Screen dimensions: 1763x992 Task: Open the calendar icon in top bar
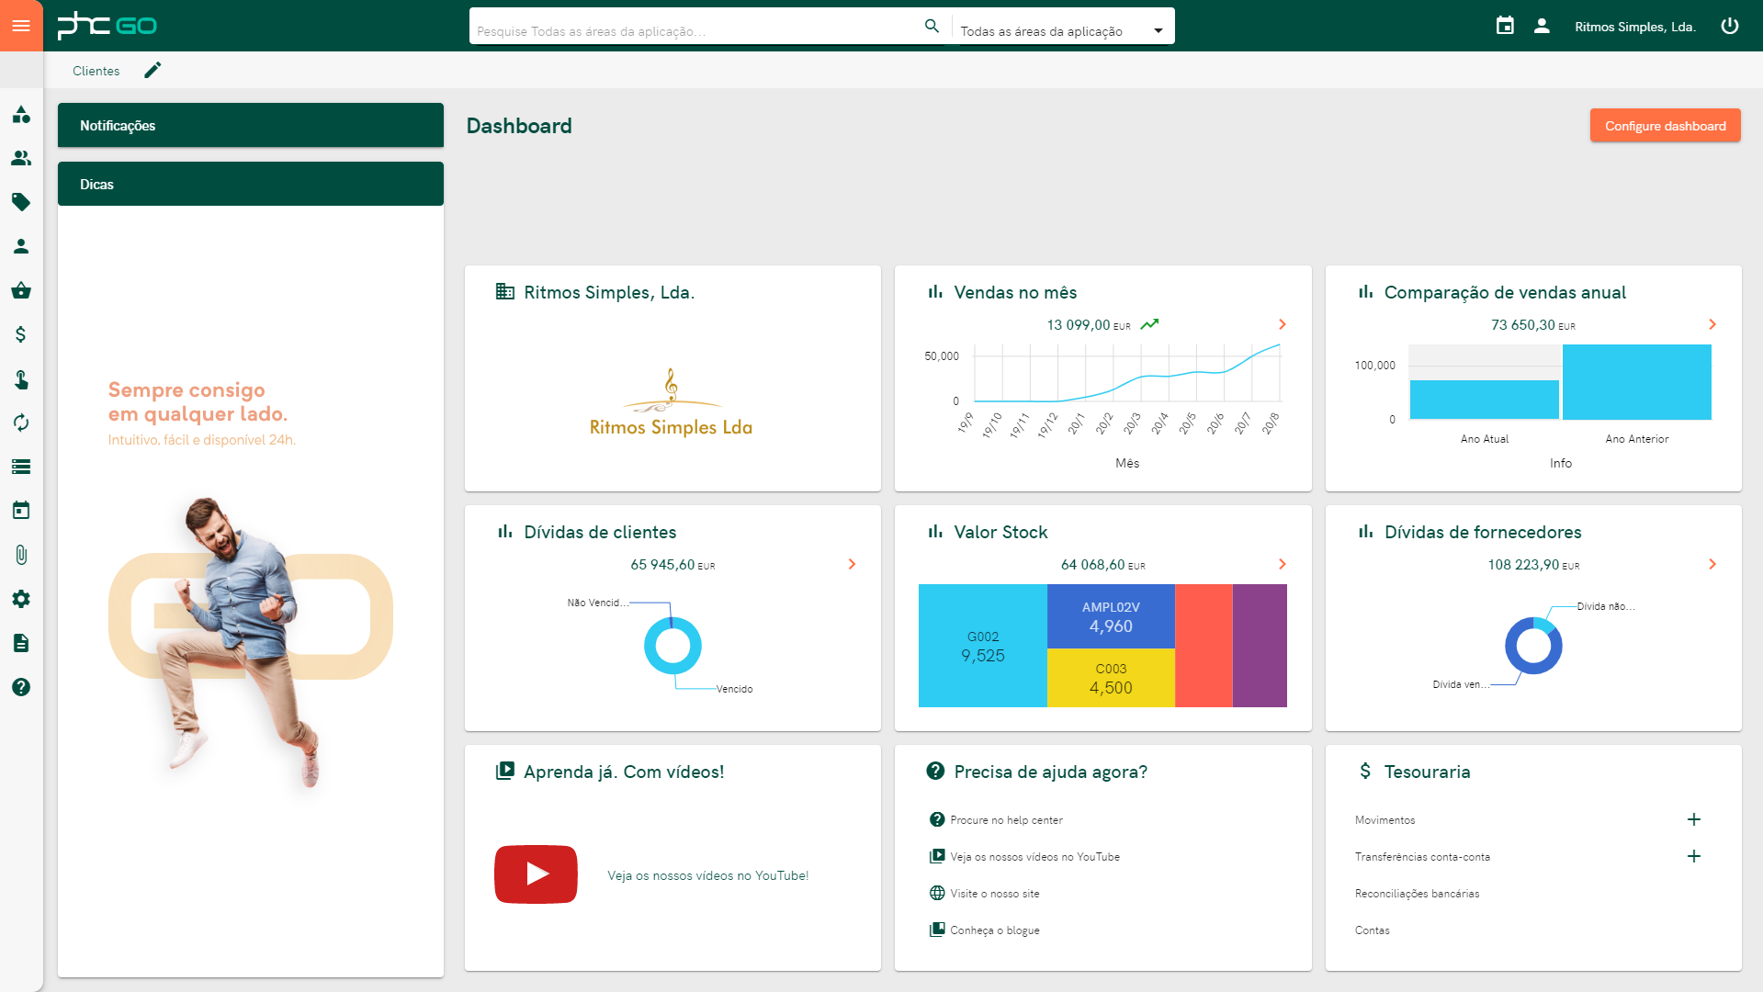(1505, 26)
